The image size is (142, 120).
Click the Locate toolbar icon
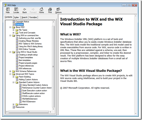coord(16,9)
